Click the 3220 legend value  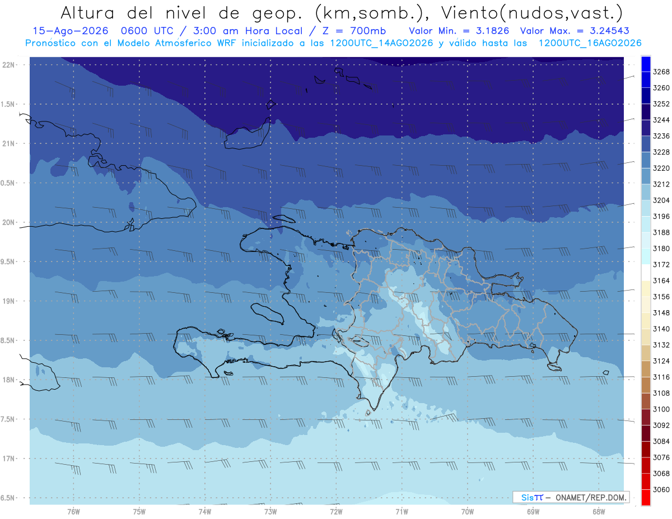(661, 168)
